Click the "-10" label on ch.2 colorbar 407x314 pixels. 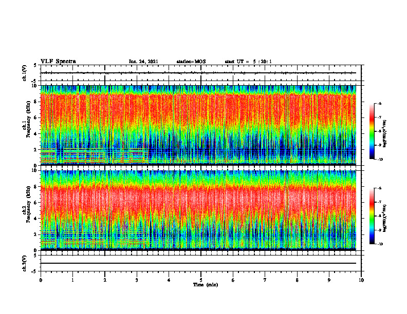380,244
